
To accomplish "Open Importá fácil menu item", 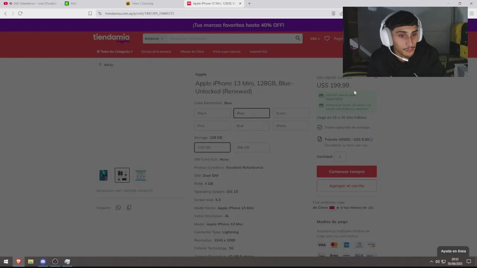I will (x=258, y=51).
